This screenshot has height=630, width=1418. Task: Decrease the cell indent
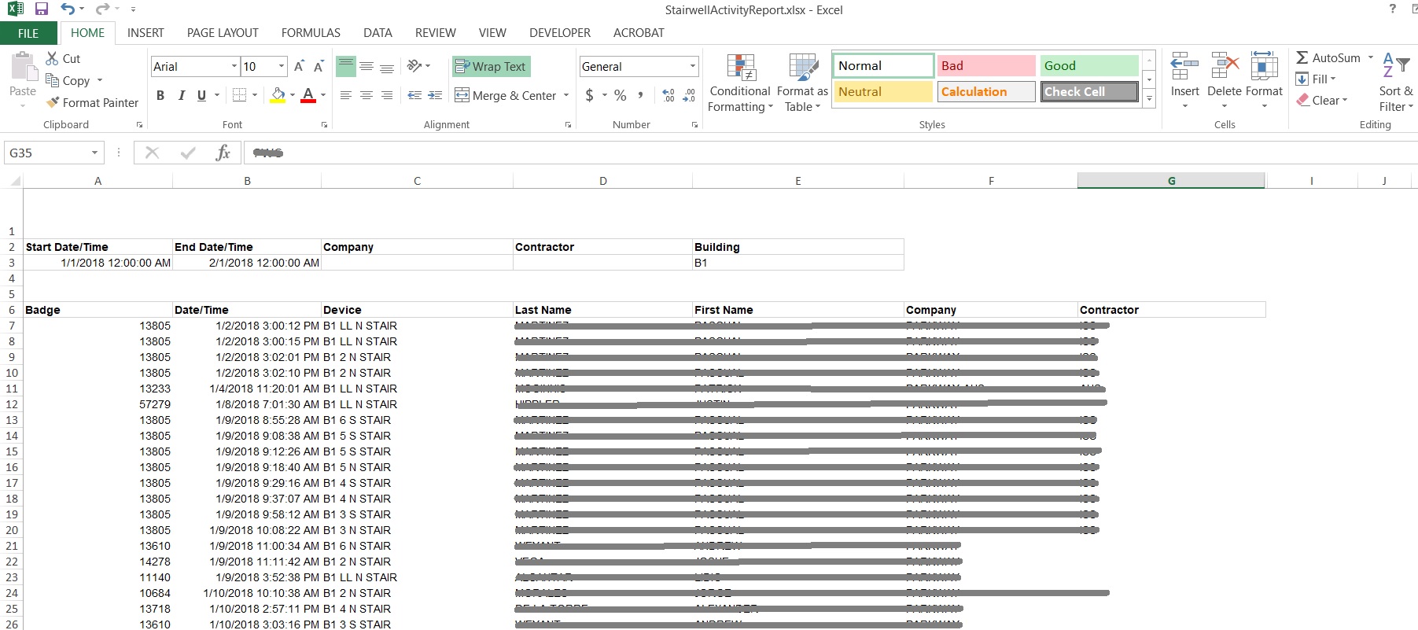tap(414, 95)
